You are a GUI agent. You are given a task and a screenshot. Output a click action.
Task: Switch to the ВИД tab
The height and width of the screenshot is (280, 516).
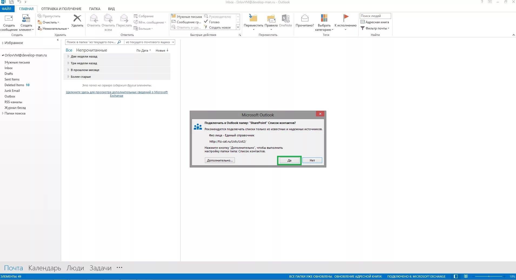click(x=111, y=9)
